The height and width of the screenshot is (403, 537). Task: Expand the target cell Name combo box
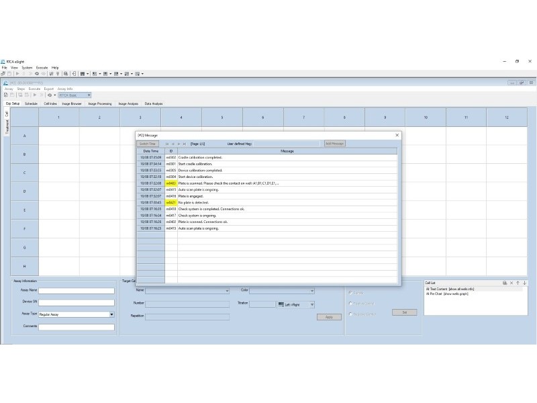227,291
